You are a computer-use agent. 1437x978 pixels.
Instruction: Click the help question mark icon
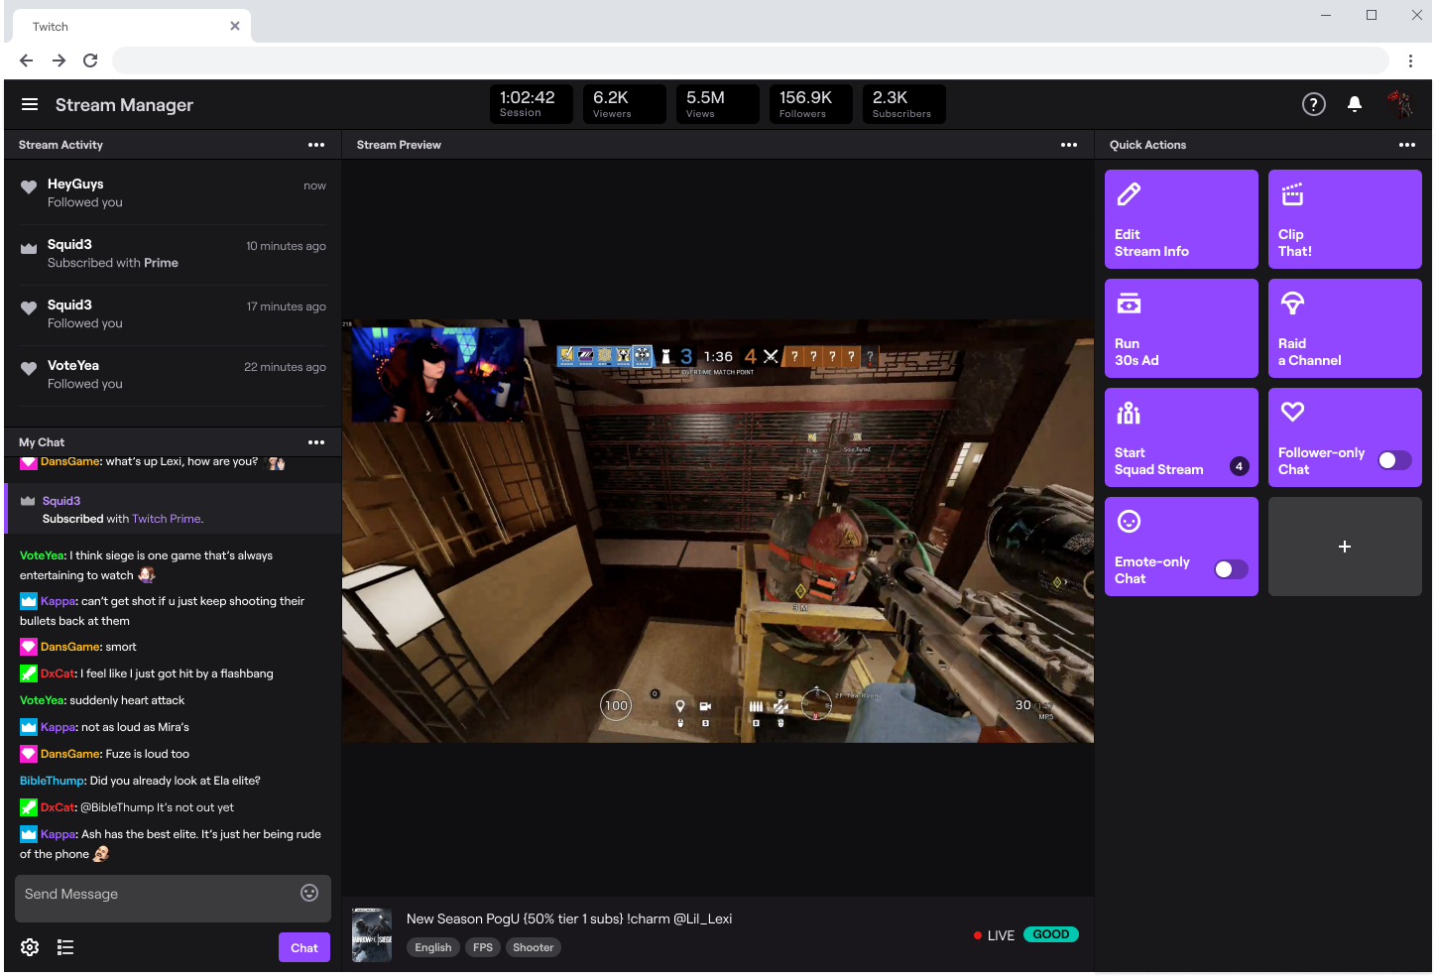coord(1313,104)
